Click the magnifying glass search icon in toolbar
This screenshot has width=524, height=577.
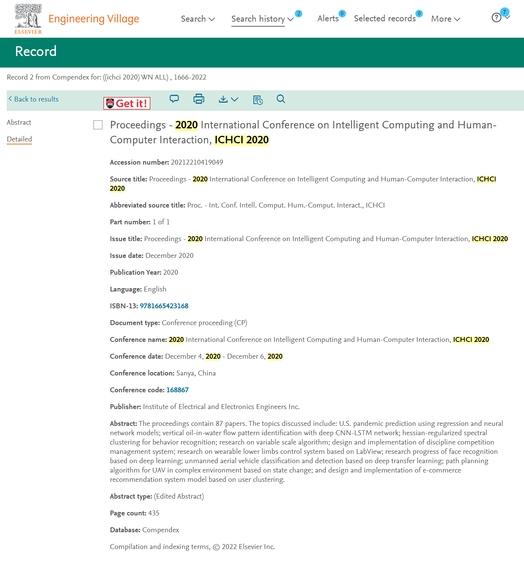click(281, 99)
